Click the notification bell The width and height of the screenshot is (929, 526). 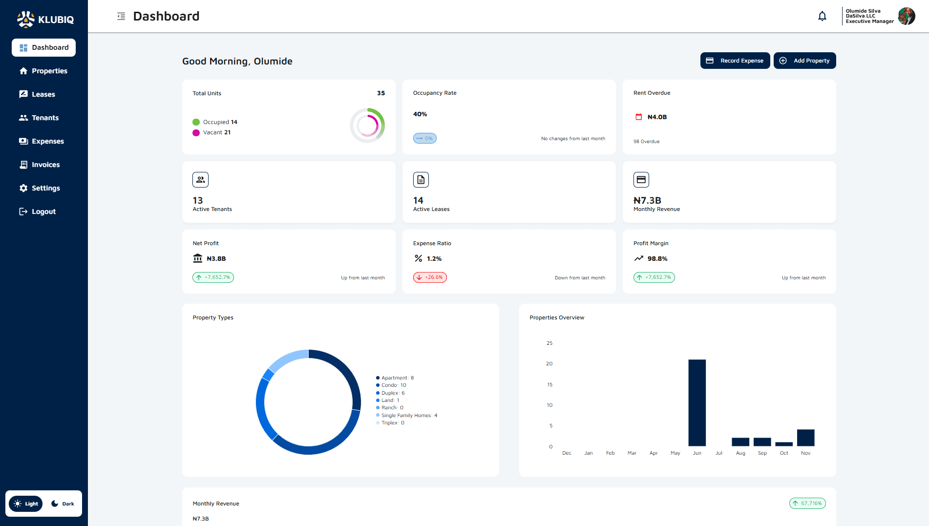822,16
